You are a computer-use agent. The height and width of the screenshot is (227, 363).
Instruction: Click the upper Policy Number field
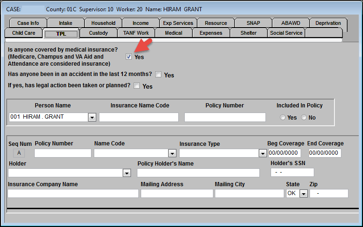[225, 117]
